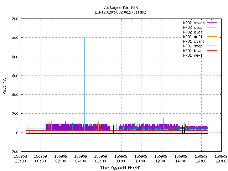This screenshot has height=171, width=228.
Task: Click the light blue NPD2 bias legend line
Action: click(212, 32)
